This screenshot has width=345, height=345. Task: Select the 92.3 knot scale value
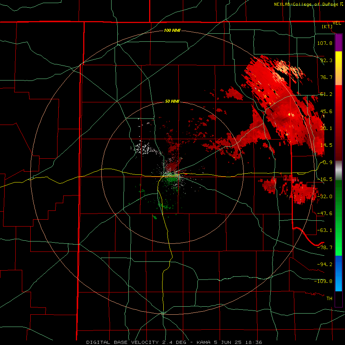click(x=326, y=60)
